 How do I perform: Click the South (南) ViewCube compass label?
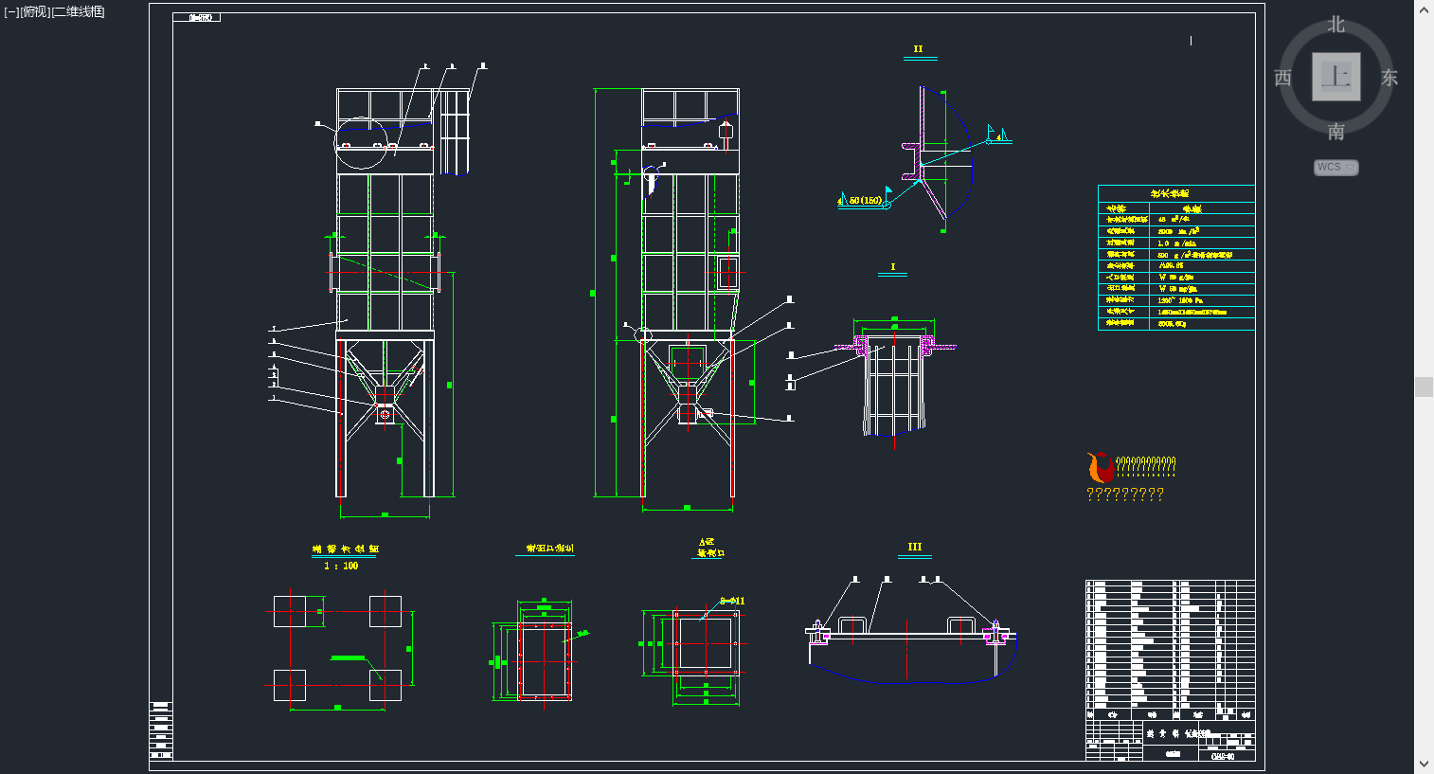pos(1335,132)
